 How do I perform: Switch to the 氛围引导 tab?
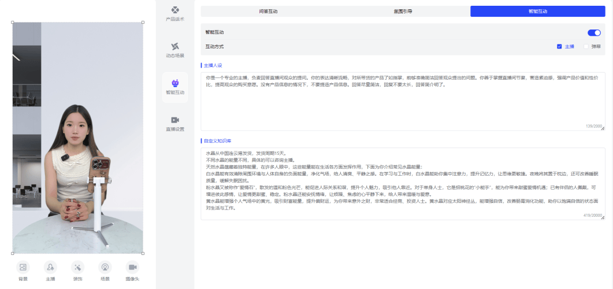point(403,12)
